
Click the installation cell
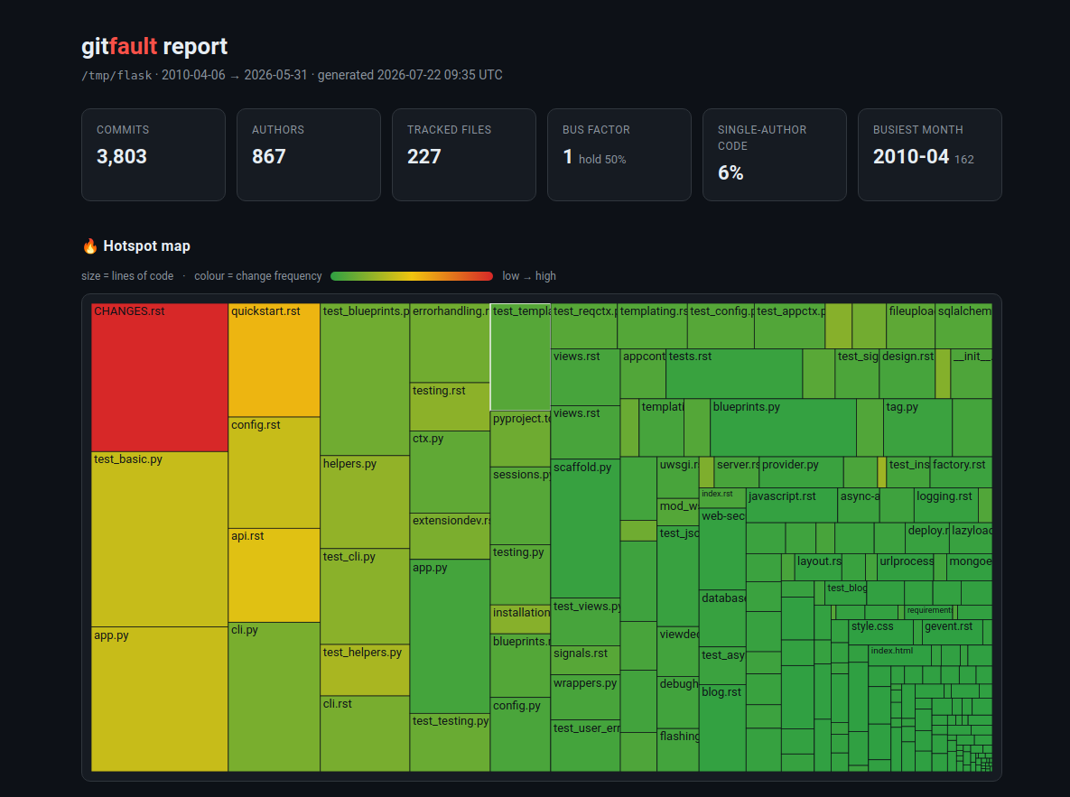521,619
